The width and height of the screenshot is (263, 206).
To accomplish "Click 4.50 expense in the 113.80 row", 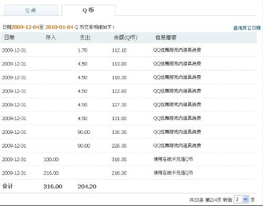I will tap(83, 64).
